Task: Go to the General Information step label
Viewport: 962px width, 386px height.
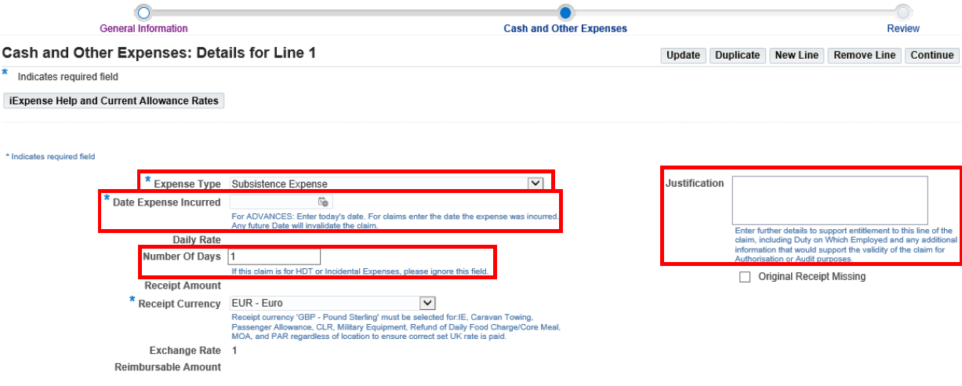Action: [143, 28]
